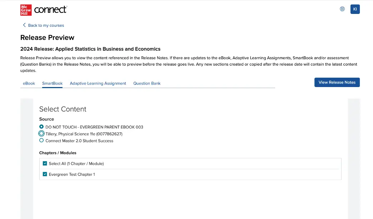Image resolution: width=373 pixels, height=219 pixels.
Task: Open the KI user profile avatar
Action: click(x=355, y=9)
